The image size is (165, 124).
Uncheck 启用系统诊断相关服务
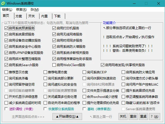(54, 53)
